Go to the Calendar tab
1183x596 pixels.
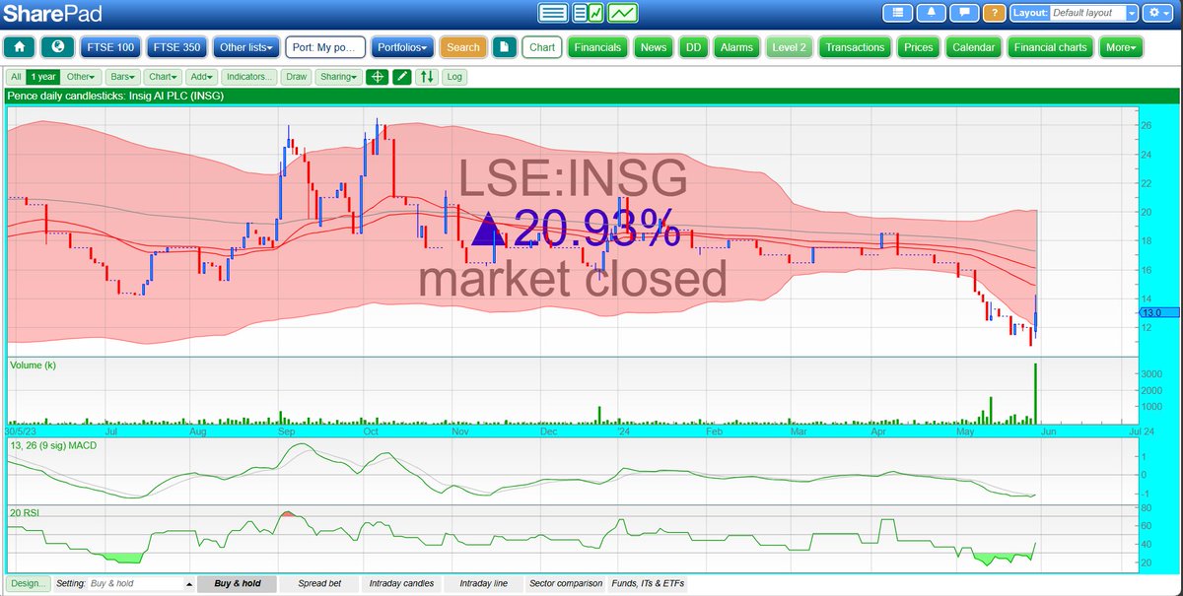(x=973, y=47)
